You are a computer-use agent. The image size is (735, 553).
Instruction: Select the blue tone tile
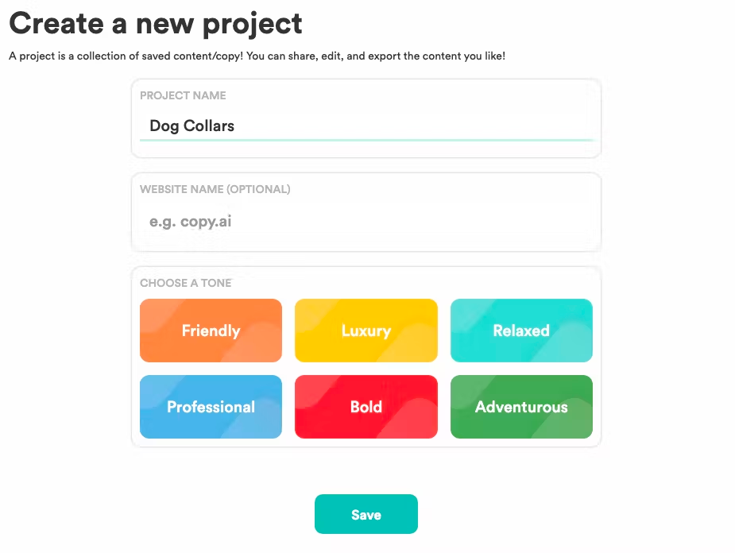pyautogui.click(x=211, y=407)
